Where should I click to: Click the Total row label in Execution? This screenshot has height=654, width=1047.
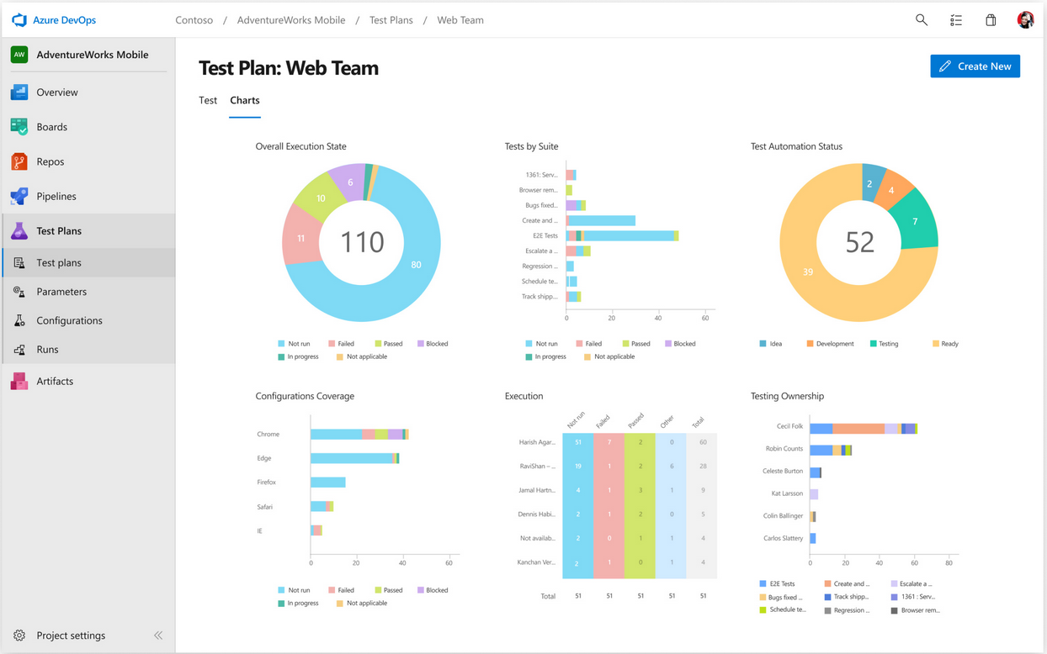pos(548,596)
